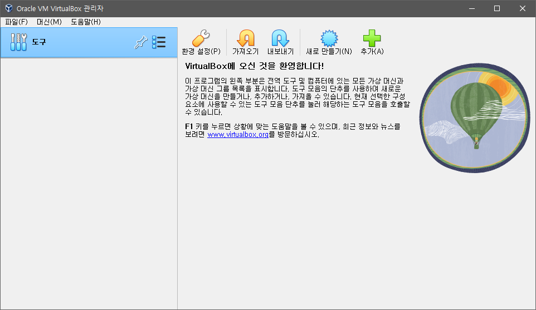Click the 내보내기 export appliance icon
536x310 pixels.
[280, 38]
